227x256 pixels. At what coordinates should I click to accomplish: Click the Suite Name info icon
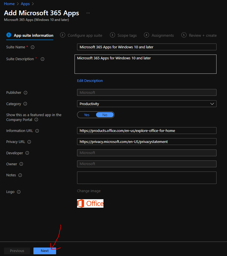click(x=33, y=47)
